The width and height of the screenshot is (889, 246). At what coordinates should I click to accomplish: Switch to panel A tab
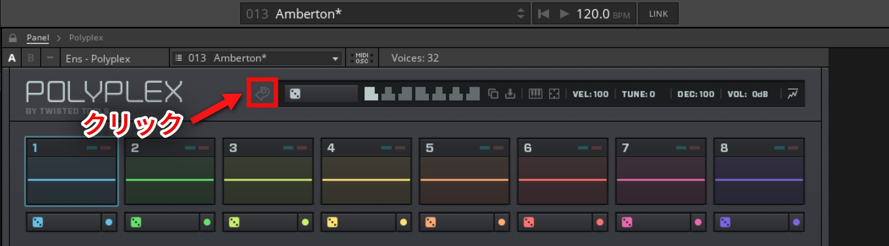pyautogui.click(x=12, y=58)
